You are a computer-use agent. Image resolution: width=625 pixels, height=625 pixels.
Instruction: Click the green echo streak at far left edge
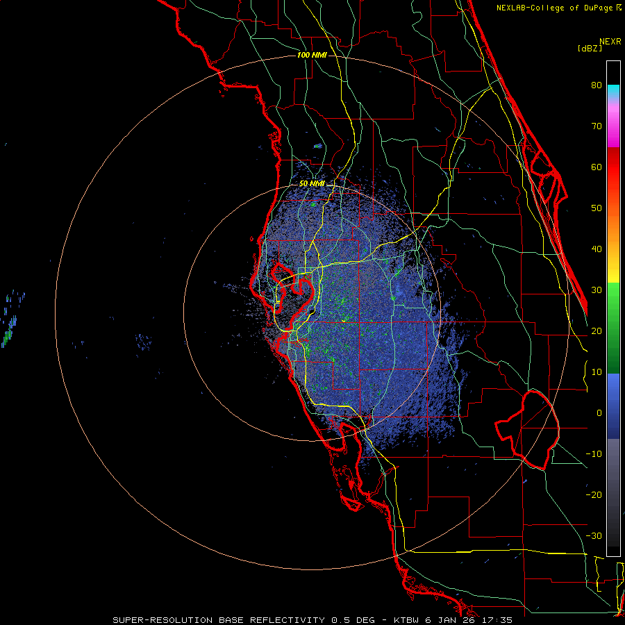point(8,333)
